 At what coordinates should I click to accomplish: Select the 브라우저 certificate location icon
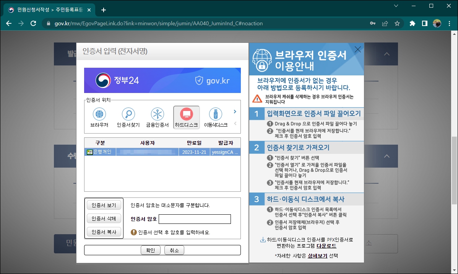pyautogui.click(x=99, y=114)
